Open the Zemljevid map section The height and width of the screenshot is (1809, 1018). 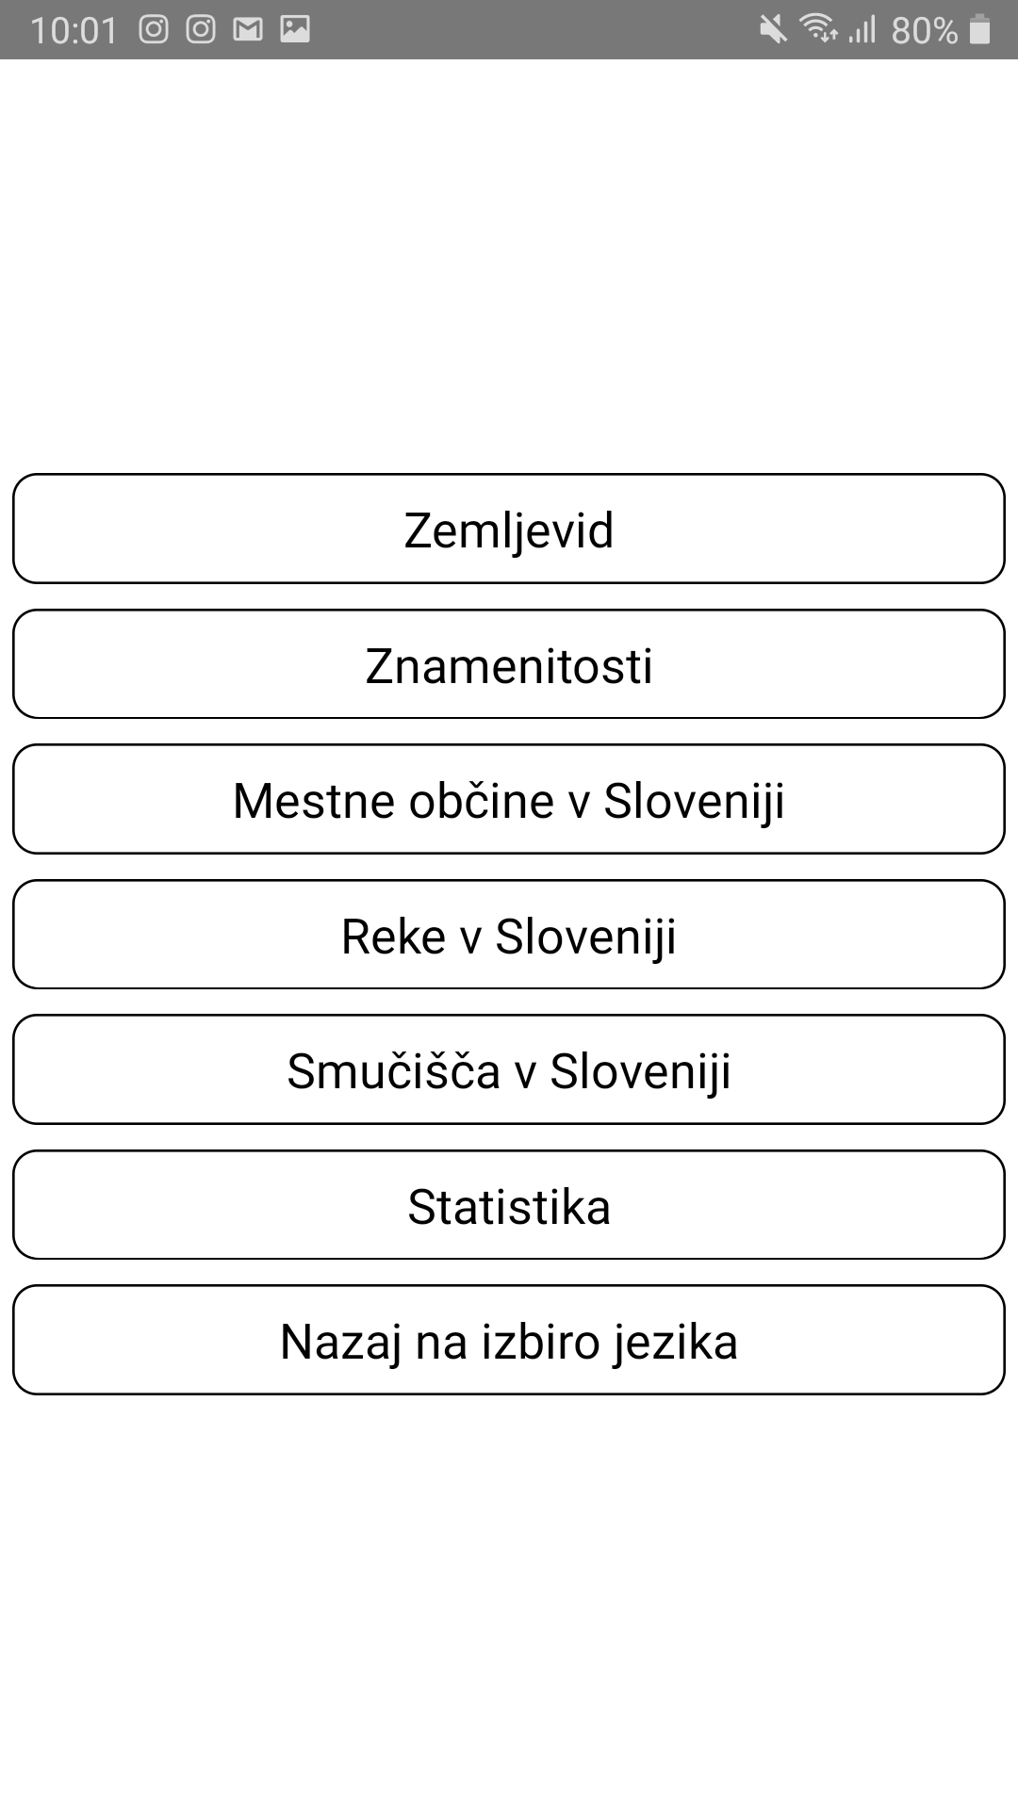pyautogui.click(x=509, y=530)
